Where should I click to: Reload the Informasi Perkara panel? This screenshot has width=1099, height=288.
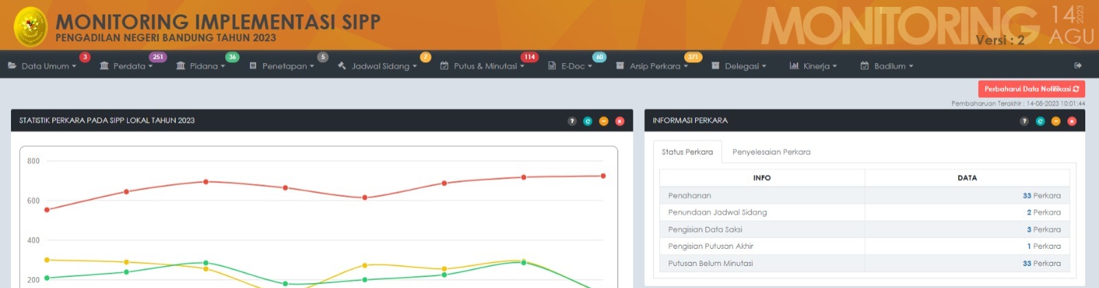coord(1040,121)
